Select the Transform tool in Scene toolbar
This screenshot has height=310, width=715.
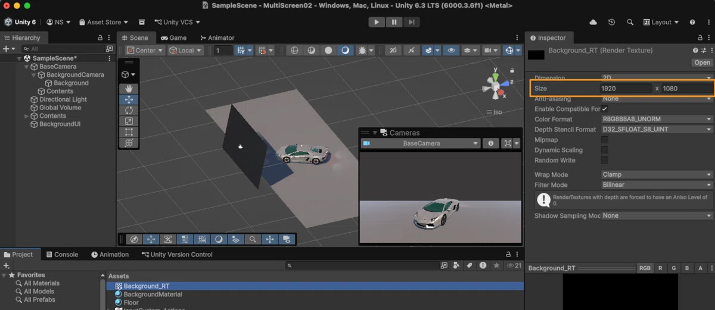129,143
